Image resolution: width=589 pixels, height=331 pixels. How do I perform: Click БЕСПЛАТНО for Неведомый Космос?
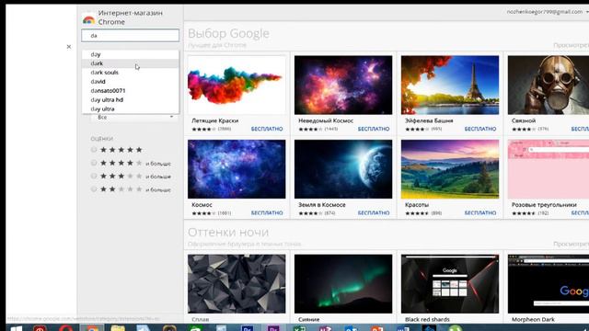[x=374, y=129]
